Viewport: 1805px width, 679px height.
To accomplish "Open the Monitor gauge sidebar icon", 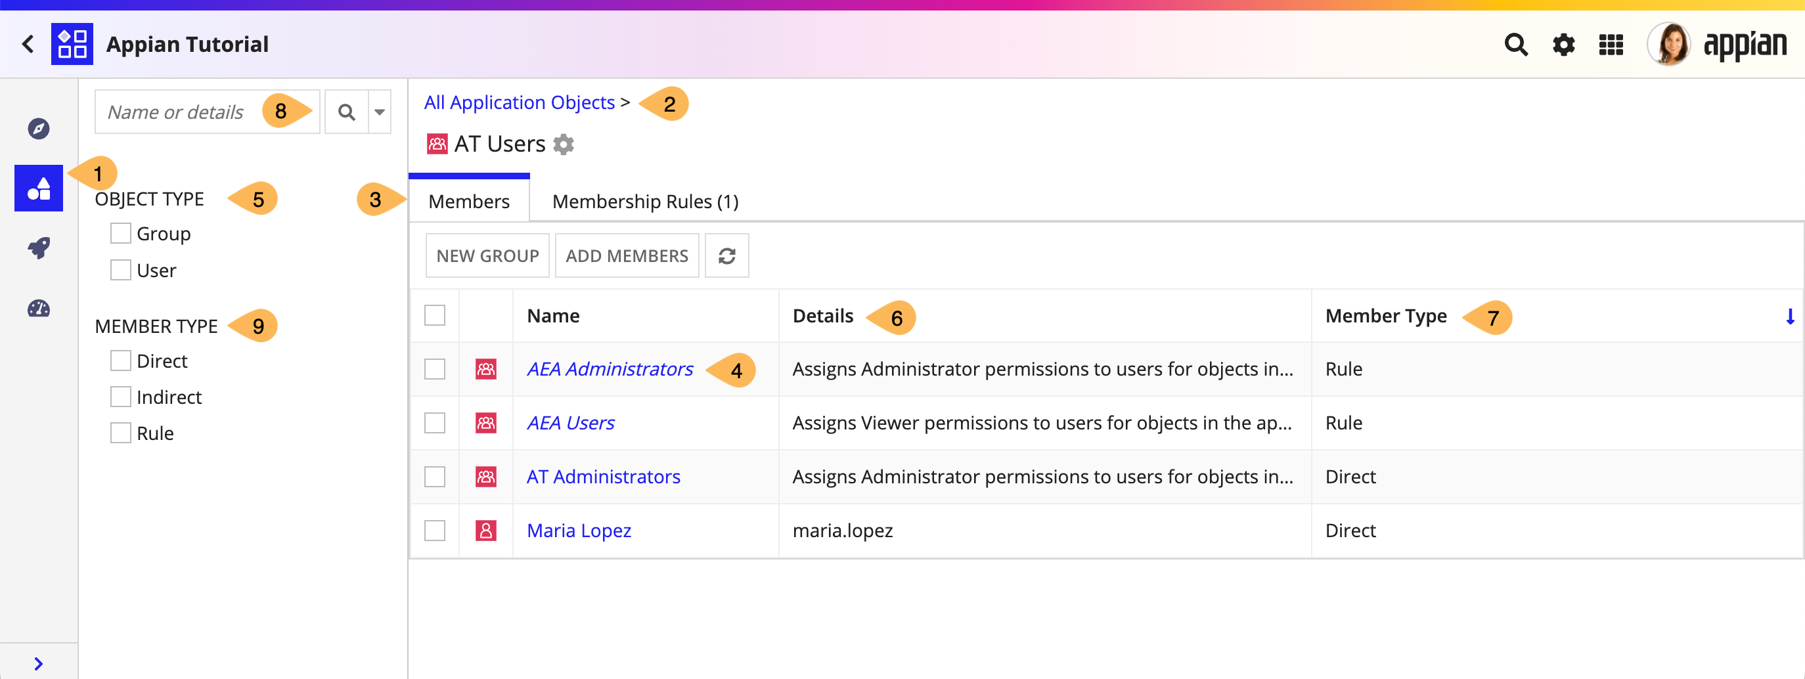I will coord(39,309).
